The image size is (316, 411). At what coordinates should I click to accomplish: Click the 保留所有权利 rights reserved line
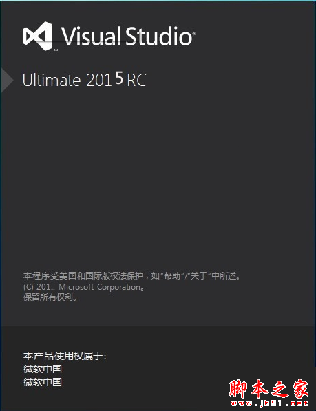point(50,297)
